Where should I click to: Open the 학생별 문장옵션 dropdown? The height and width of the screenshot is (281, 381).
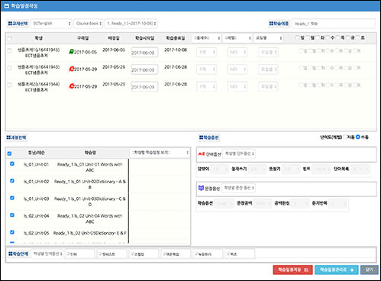coord(238,188)
